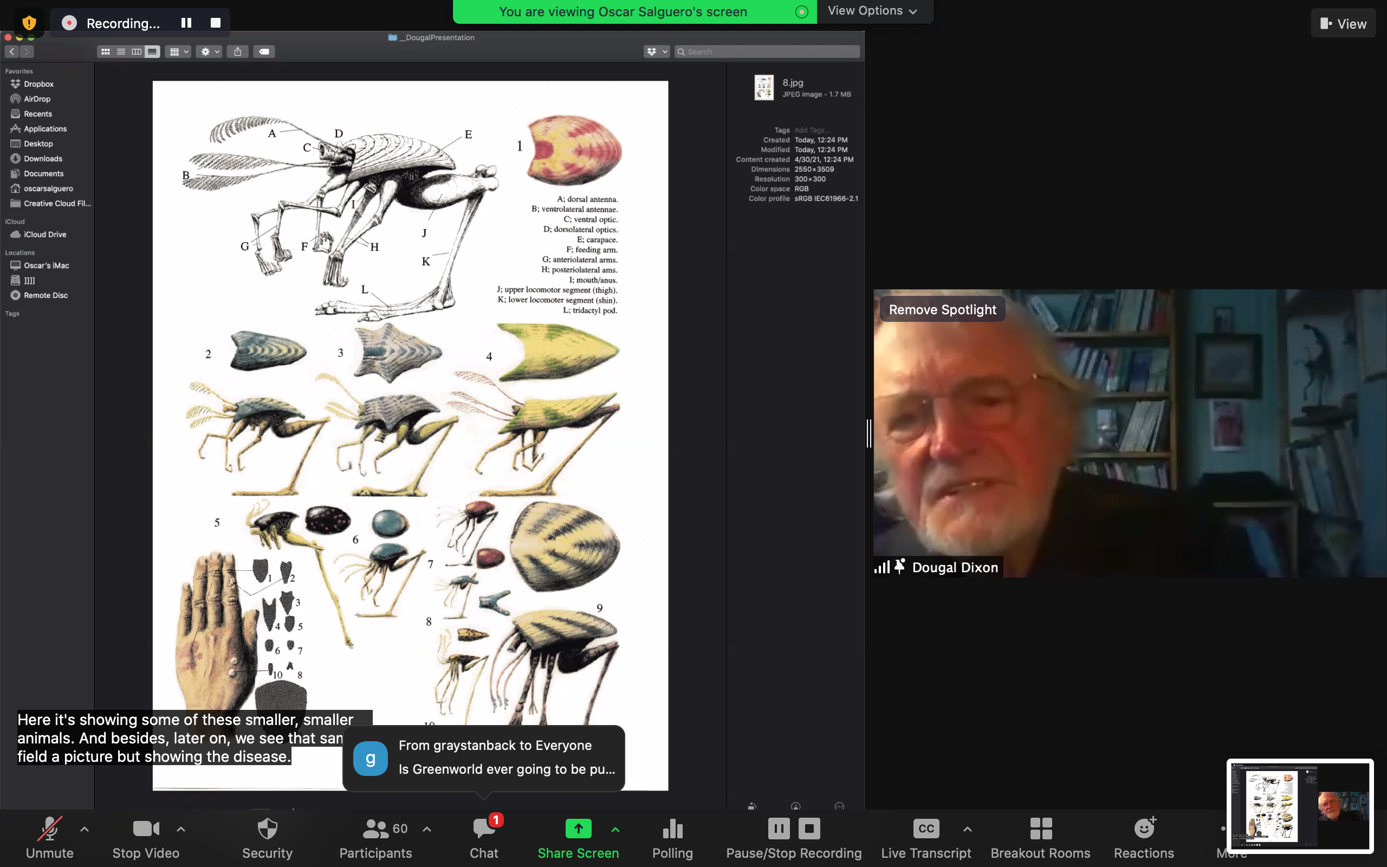
Task: Open Zoom Polling
Action: point(672,838)
